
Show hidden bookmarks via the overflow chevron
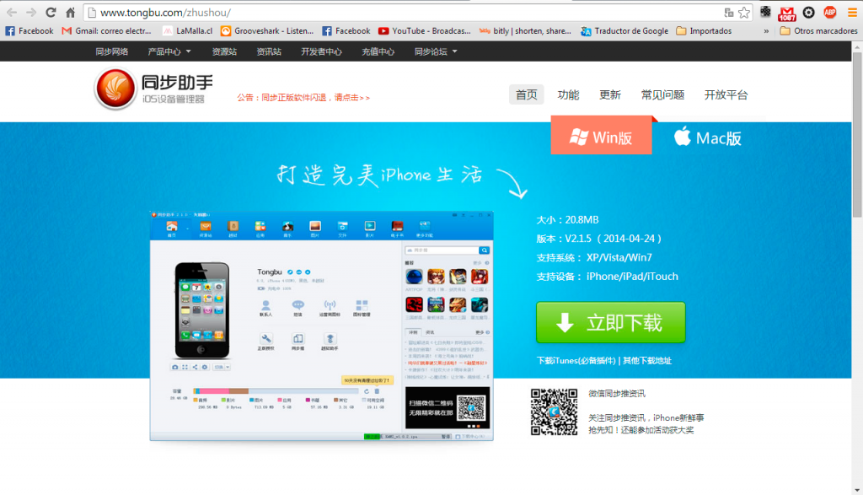click(x=766, y=31)
